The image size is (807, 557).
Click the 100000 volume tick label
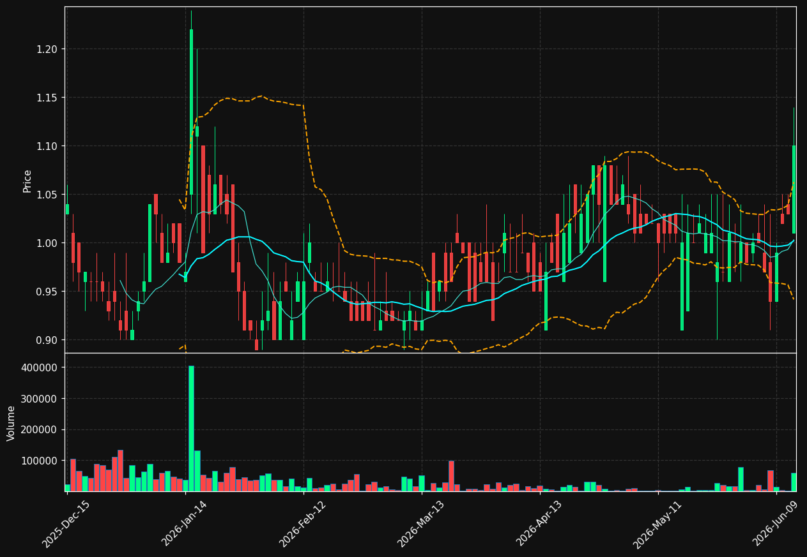(x=38, y=461)
